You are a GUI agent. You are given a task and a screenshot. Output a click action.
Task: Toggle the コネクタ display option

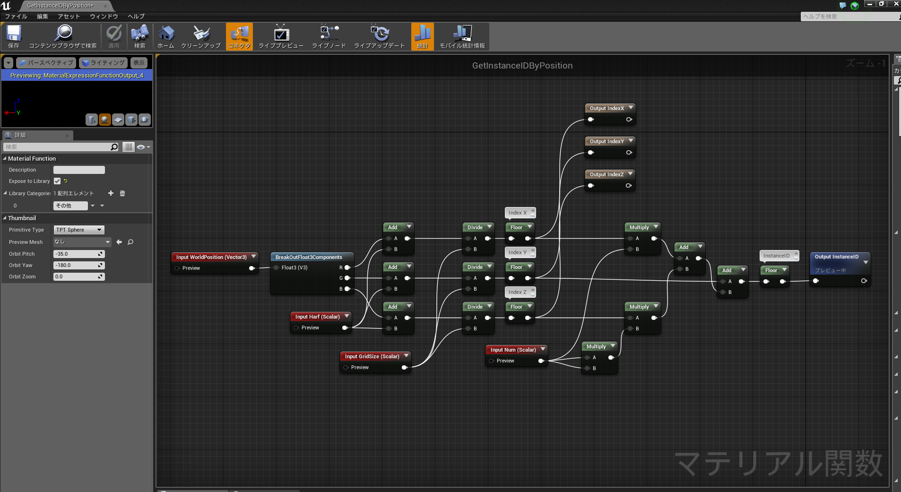(239, 36)
